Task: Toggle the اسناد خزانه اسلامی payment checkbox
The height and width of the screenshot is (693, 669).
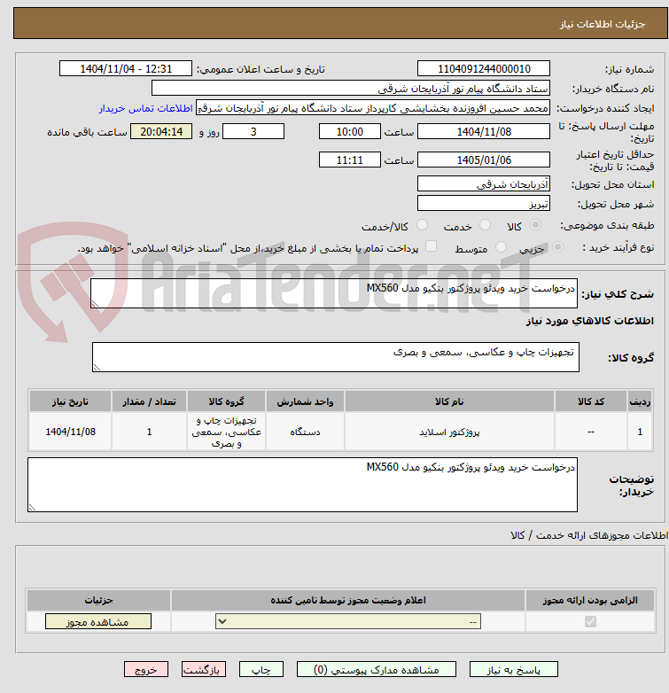Action: coord(431,246)
